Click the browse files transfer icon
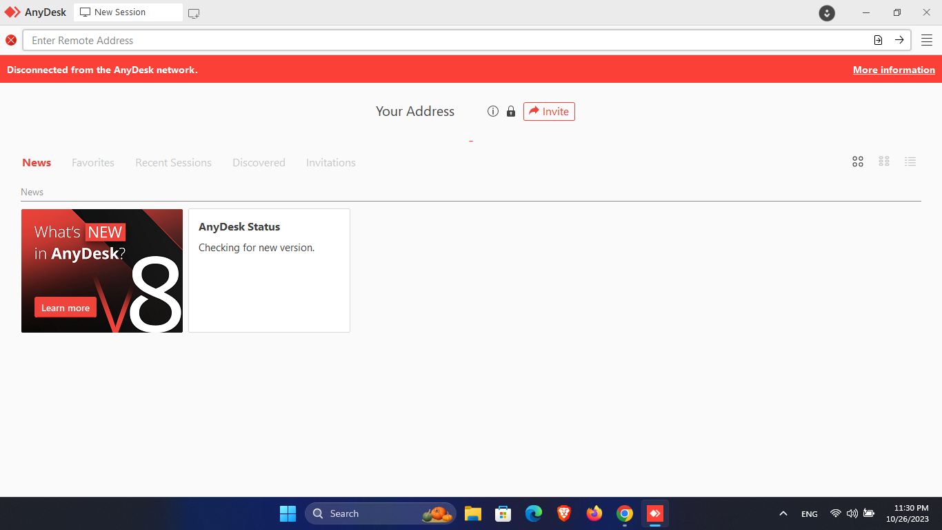The image size is (942, 530). (x=878, y=40)
